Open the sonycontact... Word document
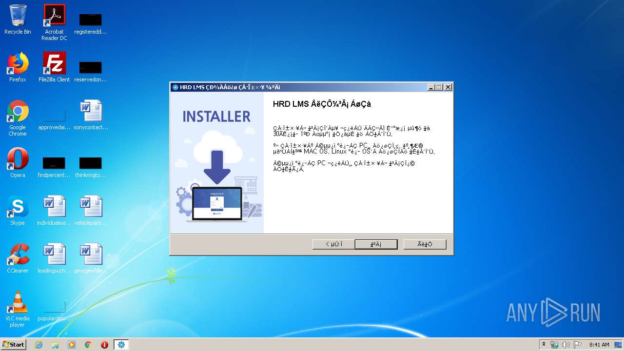 [91, 116]
